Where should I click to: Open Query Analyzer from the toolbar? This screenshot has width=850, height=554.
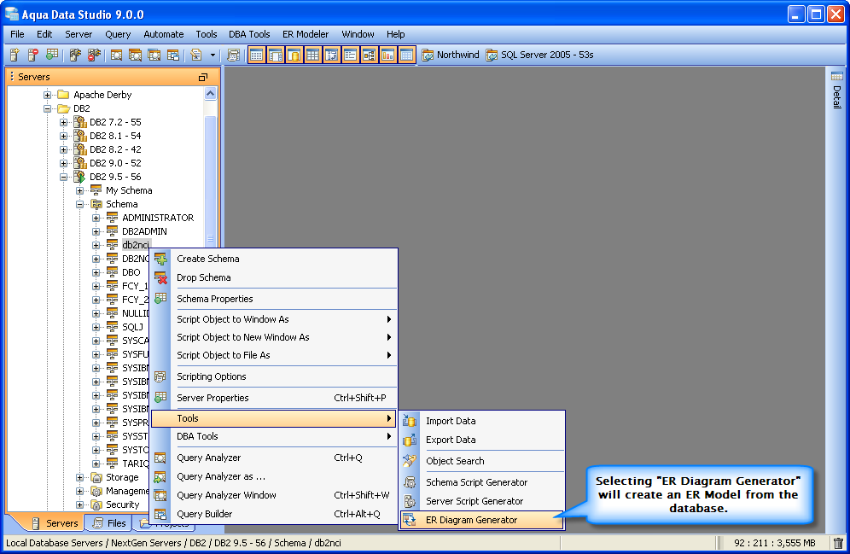pyautogui.click(x=117, y=55)
